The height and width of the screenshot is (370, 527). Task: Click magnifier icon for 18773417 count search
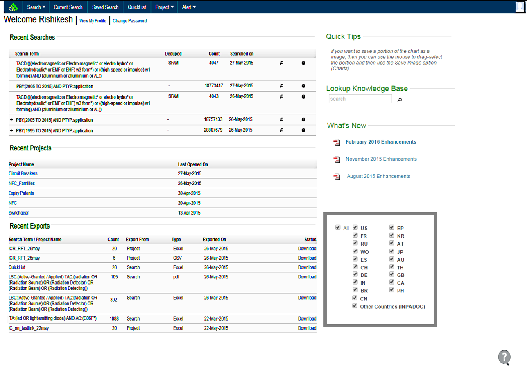281,86
